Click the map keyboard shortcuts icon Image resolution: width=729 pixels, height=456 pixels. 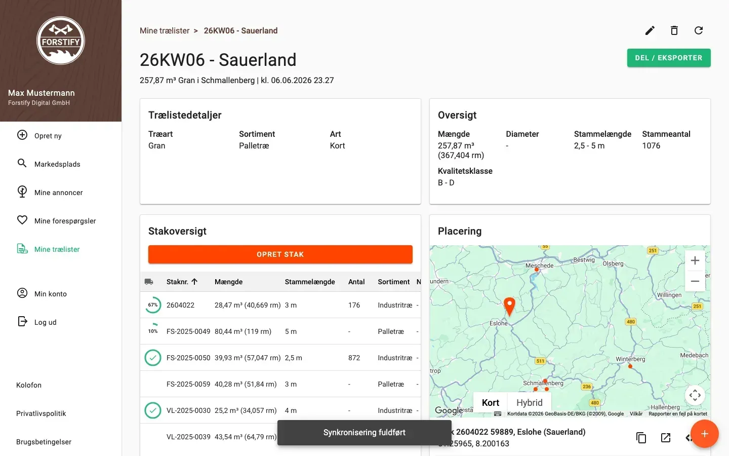pyautogui.click(x=498, y=413)
